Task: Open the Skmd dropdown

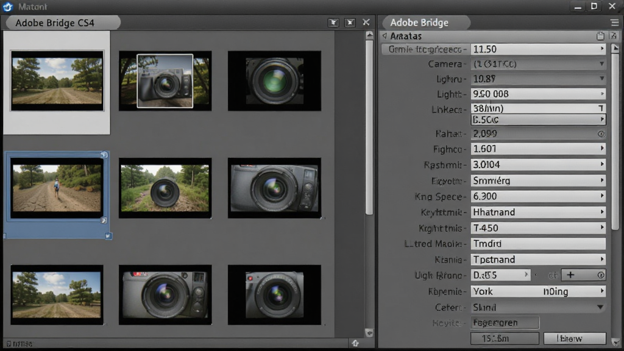Action: (538, 307)
